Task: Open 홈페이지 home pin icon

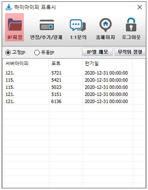Action: (x=106, y=25)
